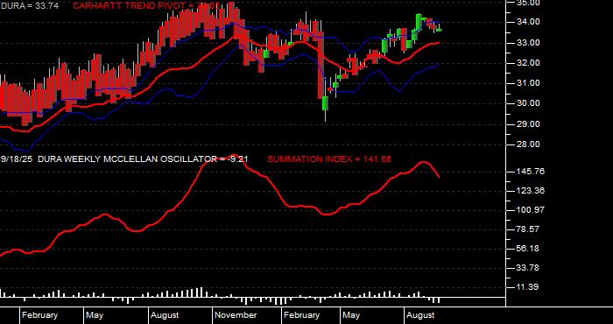Click the 35.00 price axis value
This screenshot has width=613, height=324.
[x=528, y=3]
